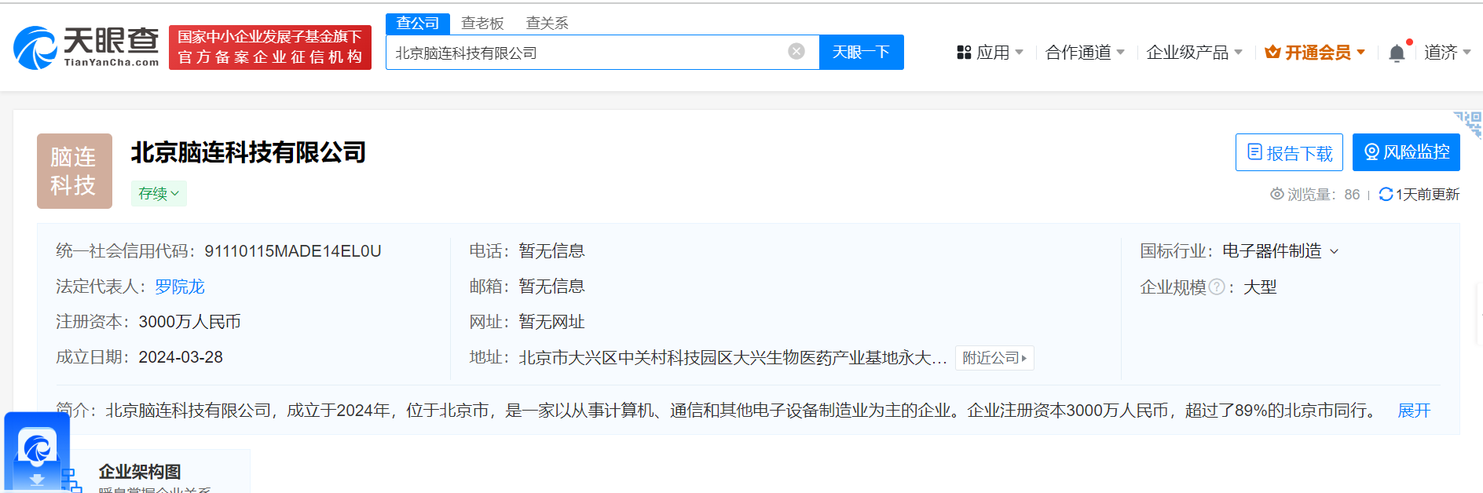Expand the 存续 status dropdown tag
Image resolution: width=1483 pixels, height=493 pixels.
tap(159, 193)
